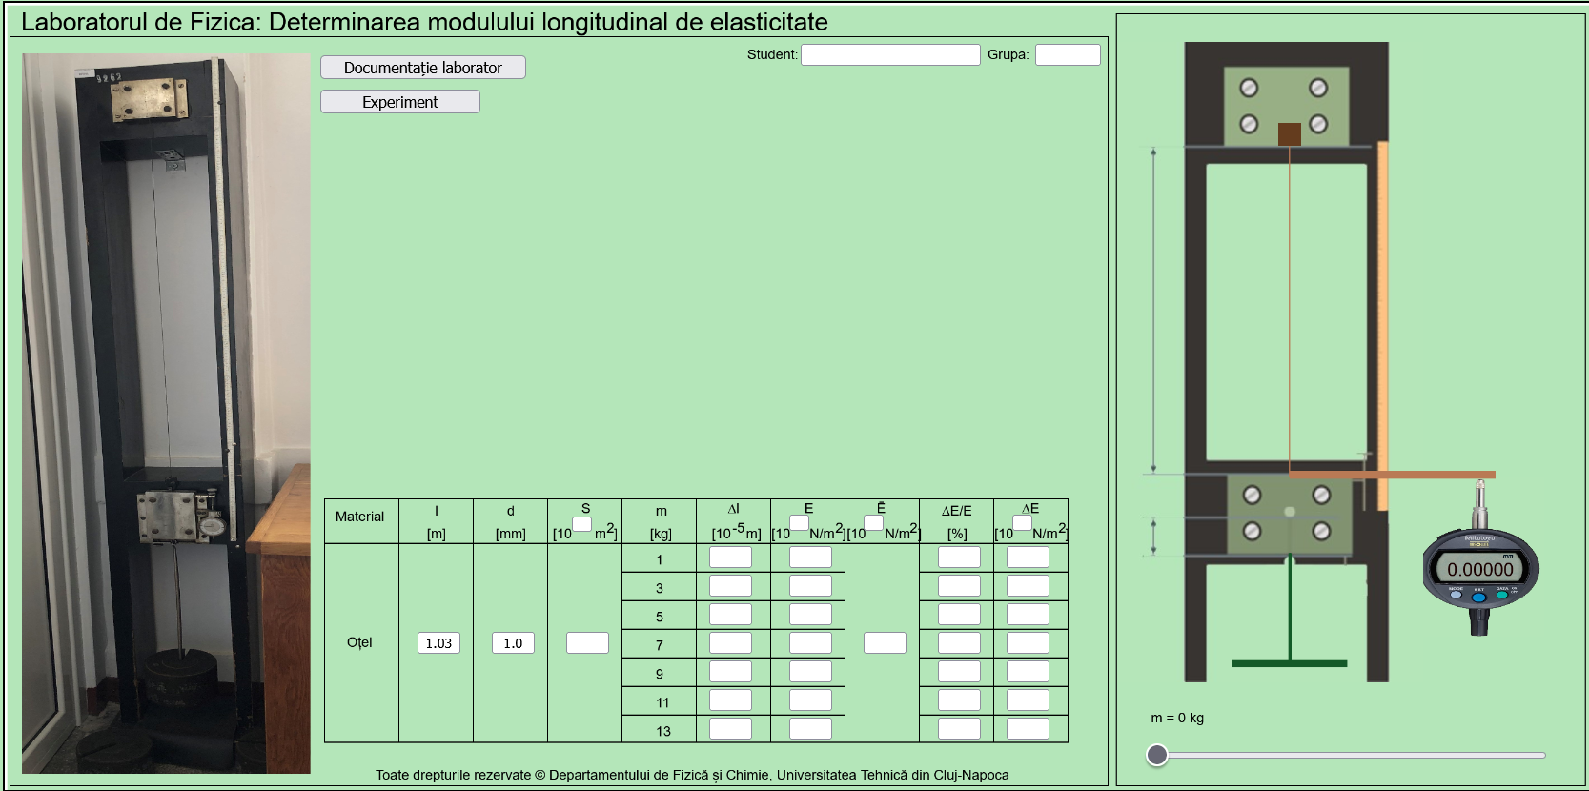
Task: Click the E field for mass 3 kg
Action: (810, 586)
